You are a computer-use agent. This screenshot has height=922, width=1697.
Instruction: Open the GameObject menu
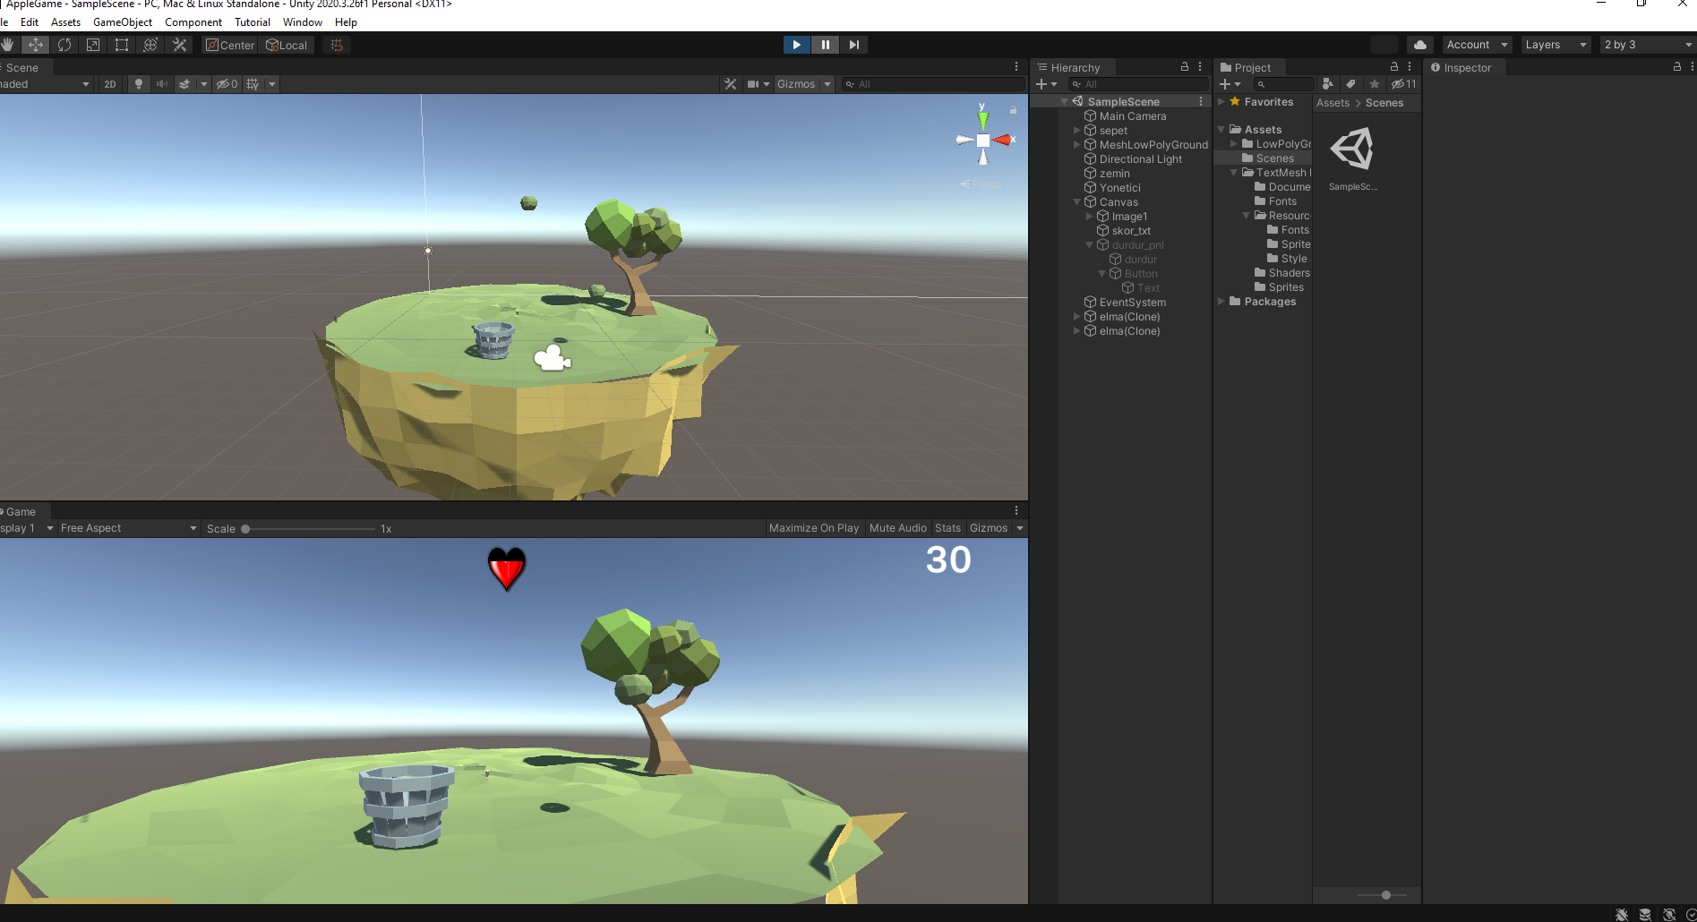122,21
